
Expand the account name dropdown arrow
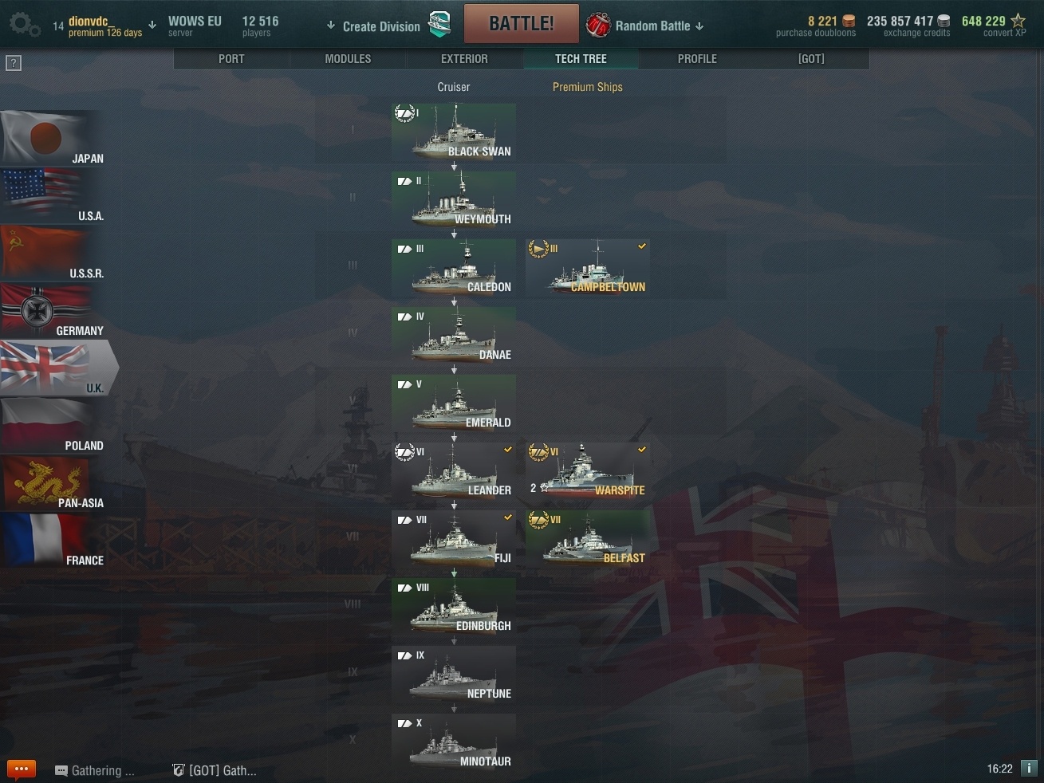152,26
